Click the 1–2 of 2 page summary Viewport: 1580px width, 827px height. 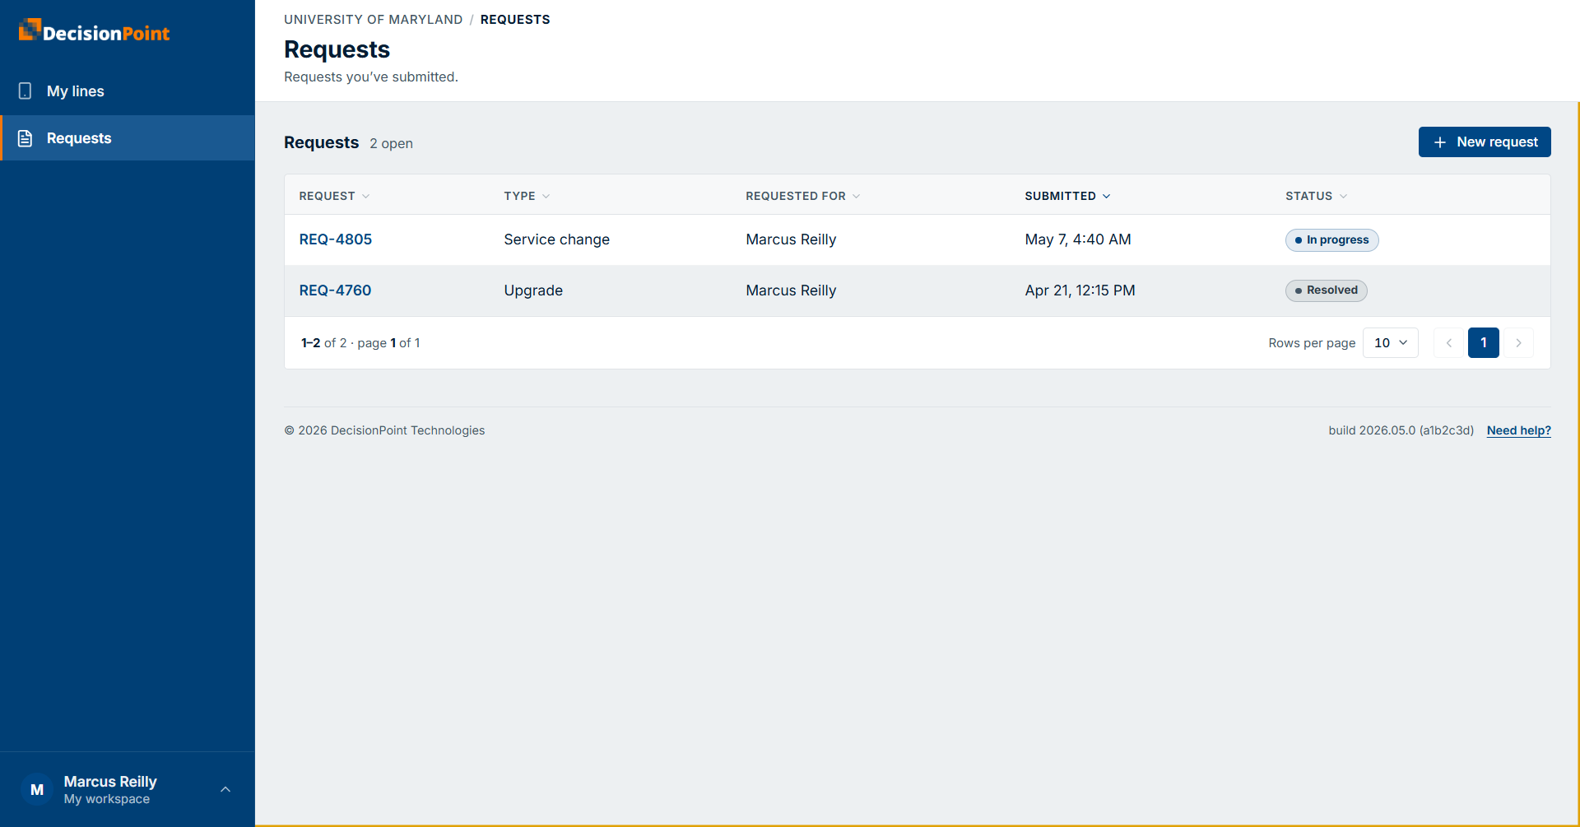click(360, 343)
